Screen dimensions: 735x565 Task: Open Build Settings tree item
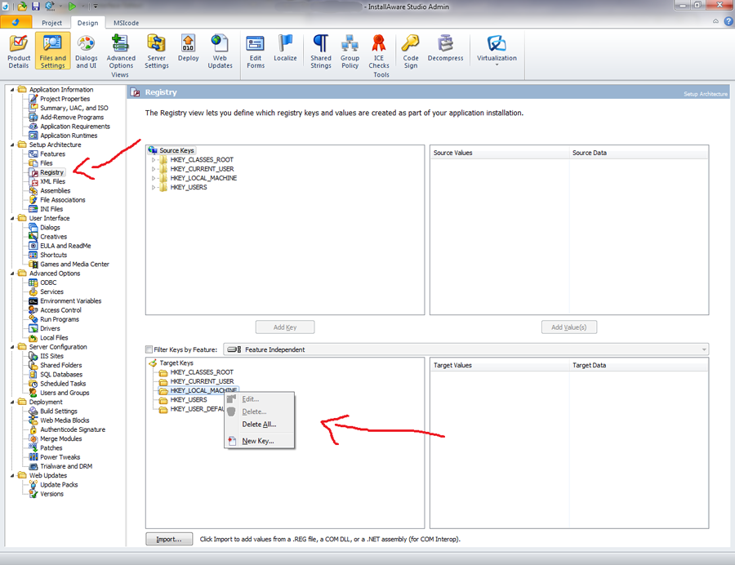point(59,412)
